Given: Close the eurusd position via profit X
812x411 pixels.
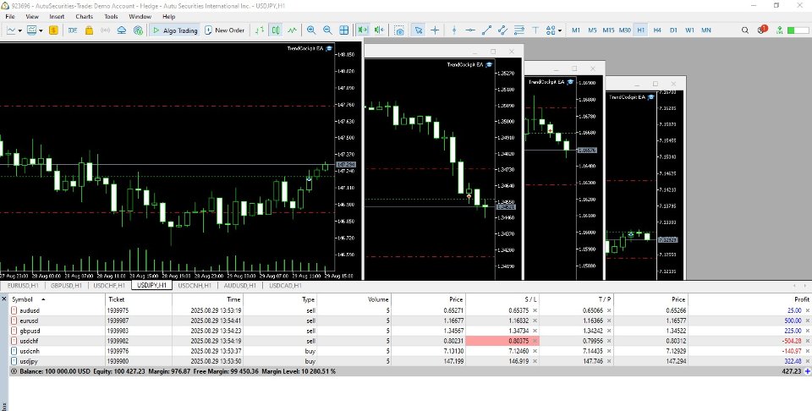Looking at the screenshot, I should [x=807, y=321].
